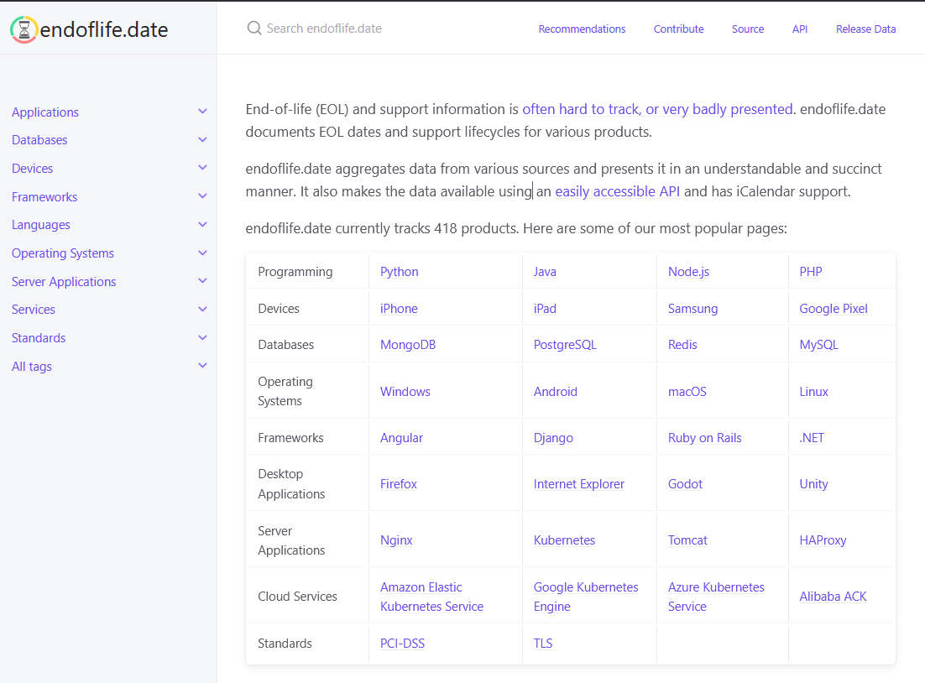
Task: Expand the Operating Systems sidebar chevron
Action: point(202,253)
